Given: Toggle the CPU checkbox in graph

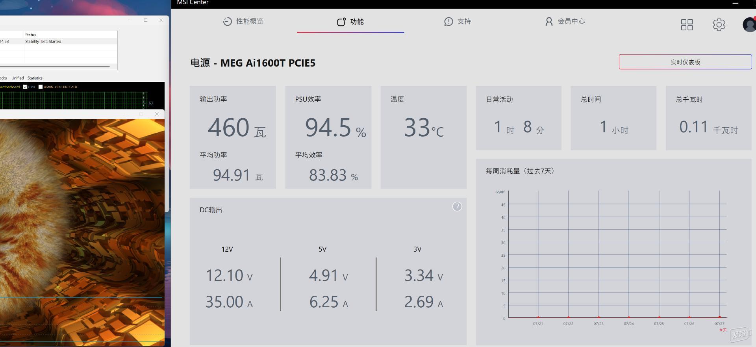Looking at the screenshot, I should [25, 87].
